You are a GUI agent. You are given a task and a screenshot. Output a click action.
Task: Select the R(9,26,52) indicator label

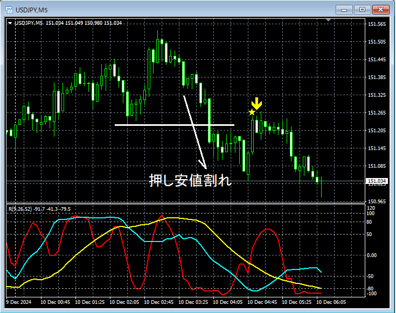[x=40, y=209]
